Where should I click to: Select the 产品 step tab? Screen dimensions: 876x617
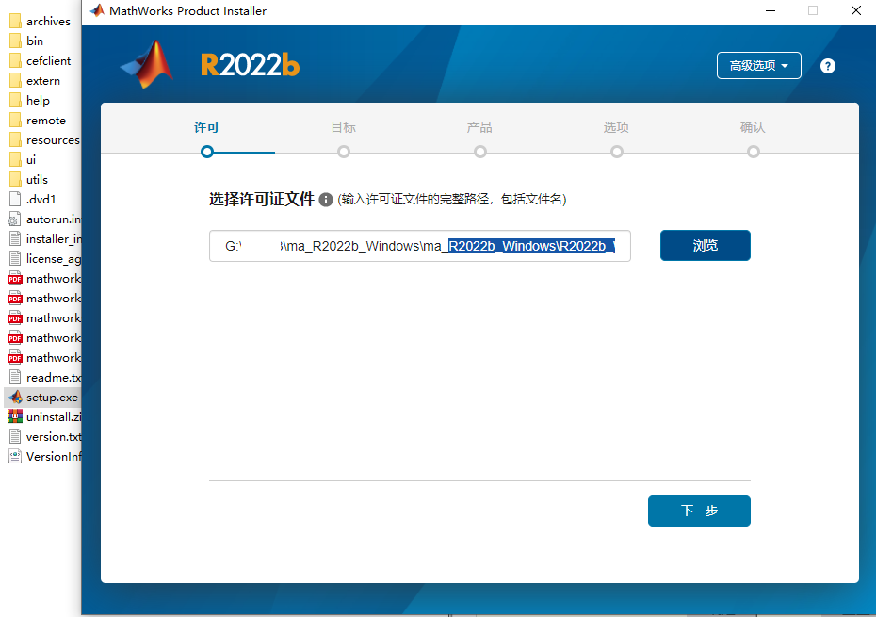[479, 127]
